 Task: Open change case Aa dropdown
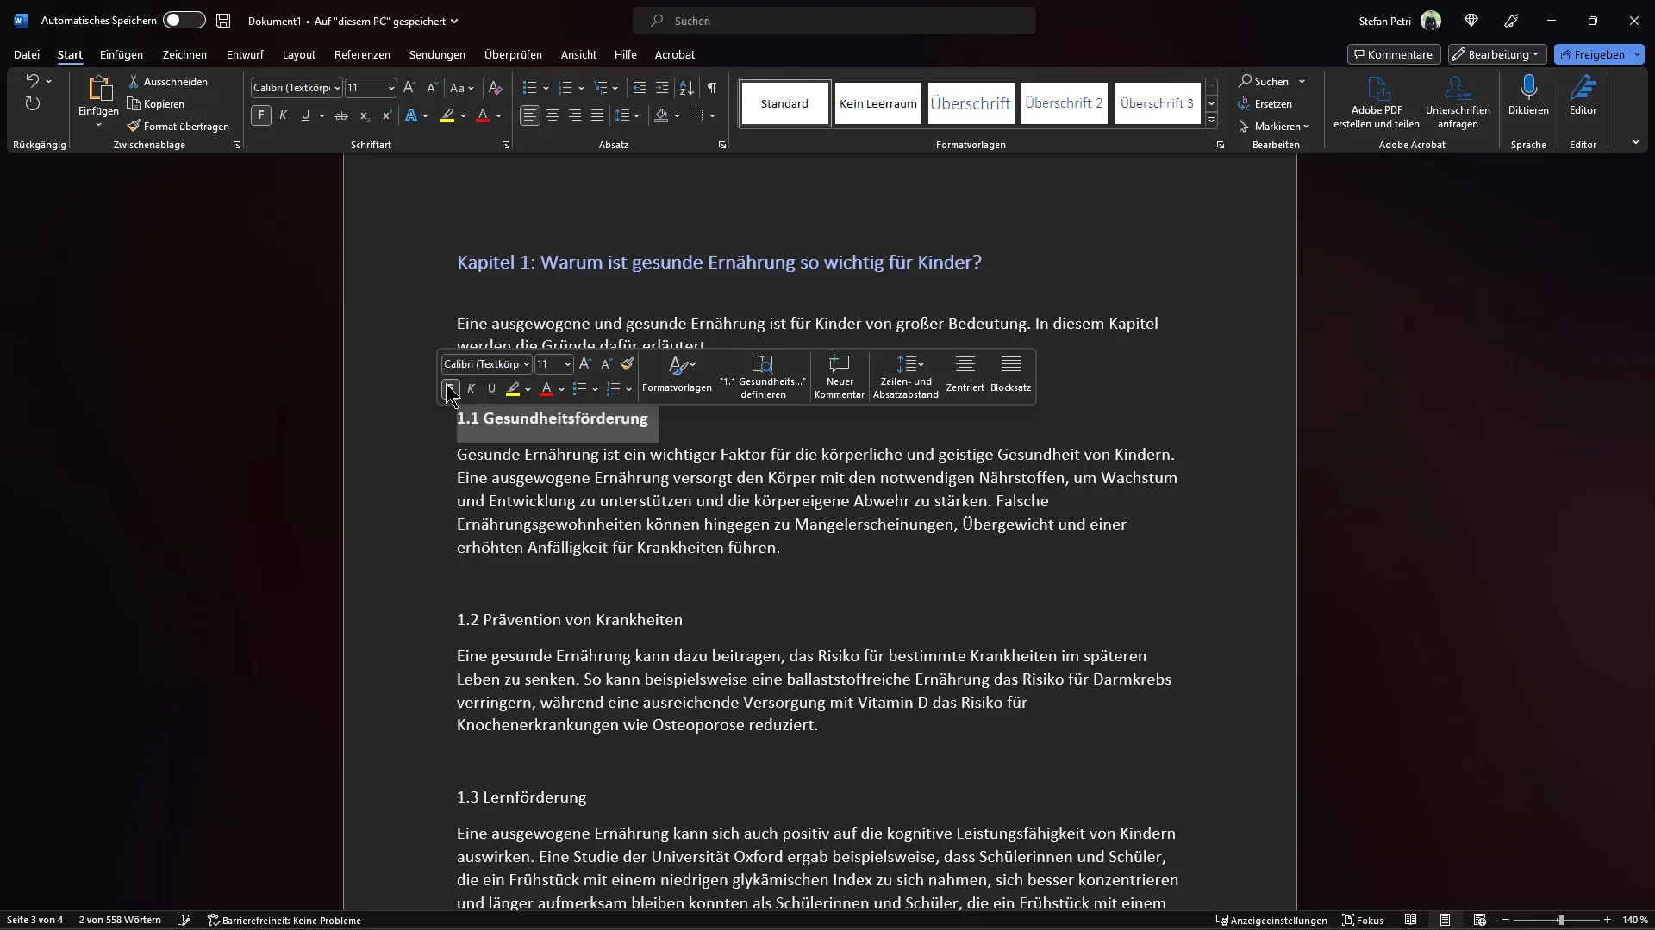pyautogui.click(x=462, y=88)
